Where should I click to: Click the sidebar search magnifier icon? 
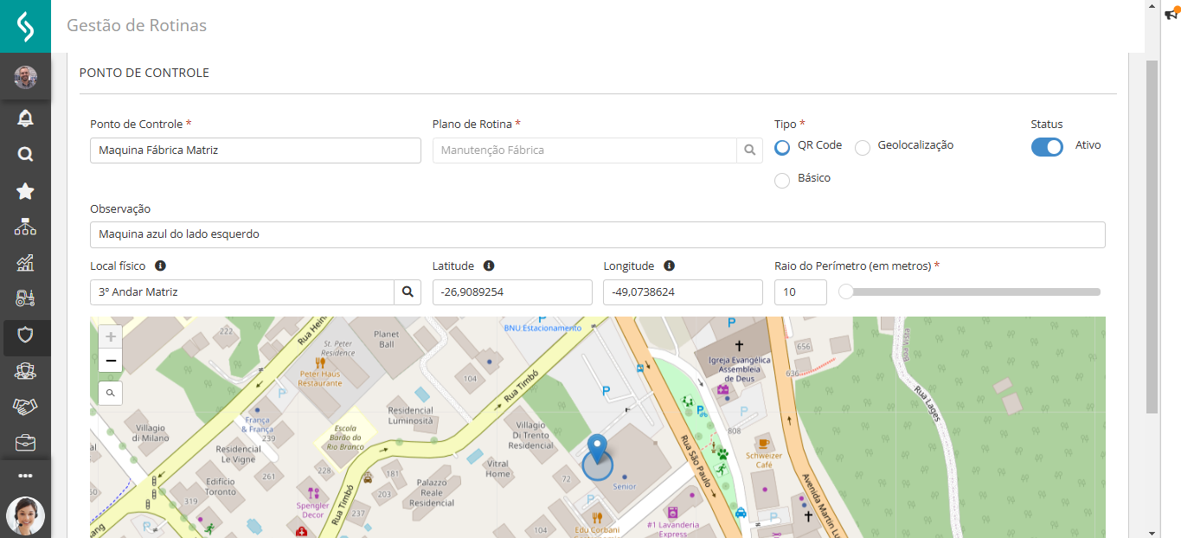click(x=25, y=155)
